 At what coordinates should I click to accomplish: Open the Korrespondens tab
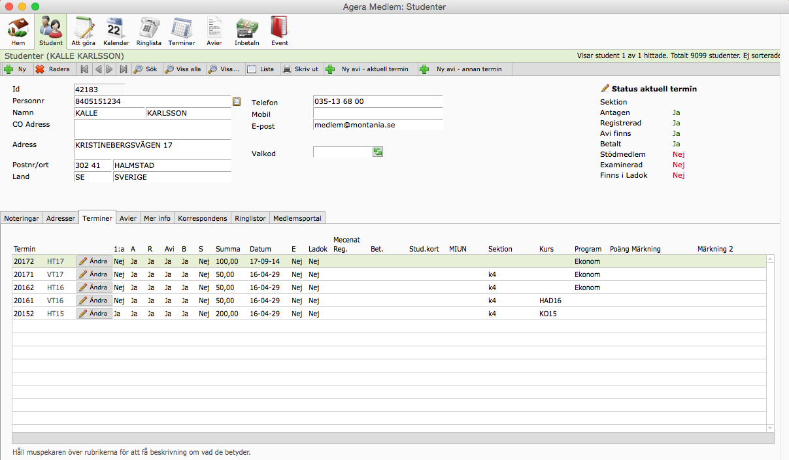pyautogui.click(x=203, y=218)
